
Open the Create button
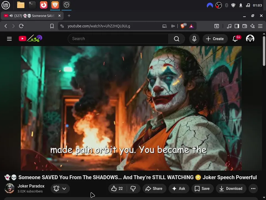(215, 39)
